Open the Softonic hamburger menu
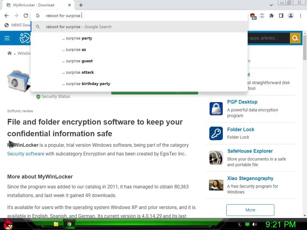Viewport: 307px width, 230px height. [x=7, y=38]
